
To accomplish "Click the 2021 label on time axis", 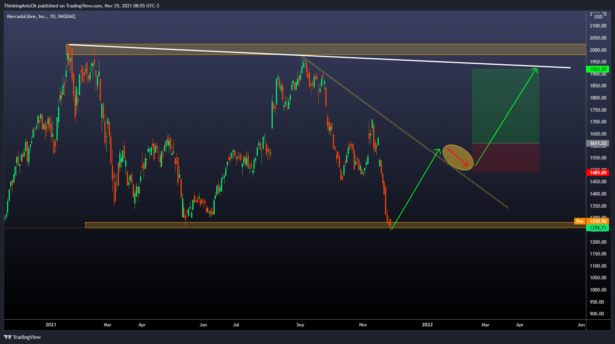I will [51, 325].
